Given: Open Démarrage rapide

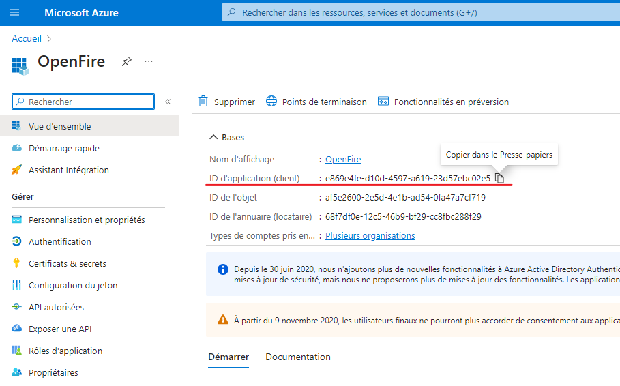Looking at the screenshot, I should tap(64, 148).
